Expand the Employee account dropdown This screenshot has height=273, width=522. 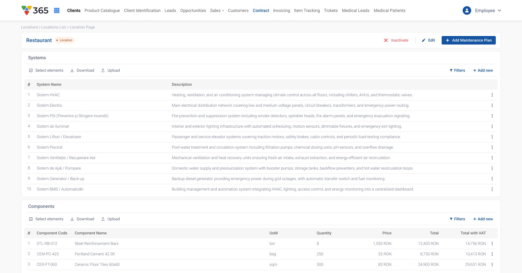(488, 10)
